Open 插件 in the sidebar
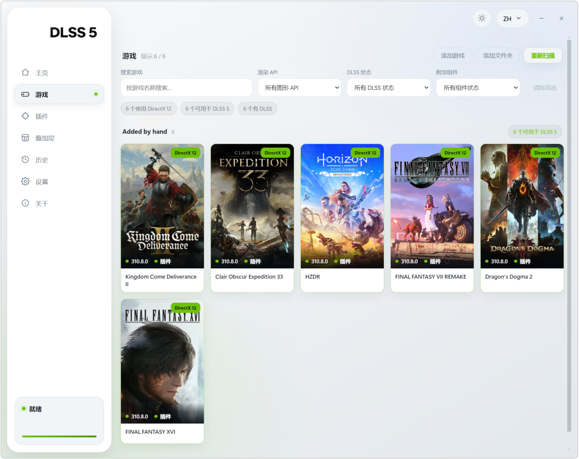Viewport: 579px width, 459px height. tap(59, 116)
